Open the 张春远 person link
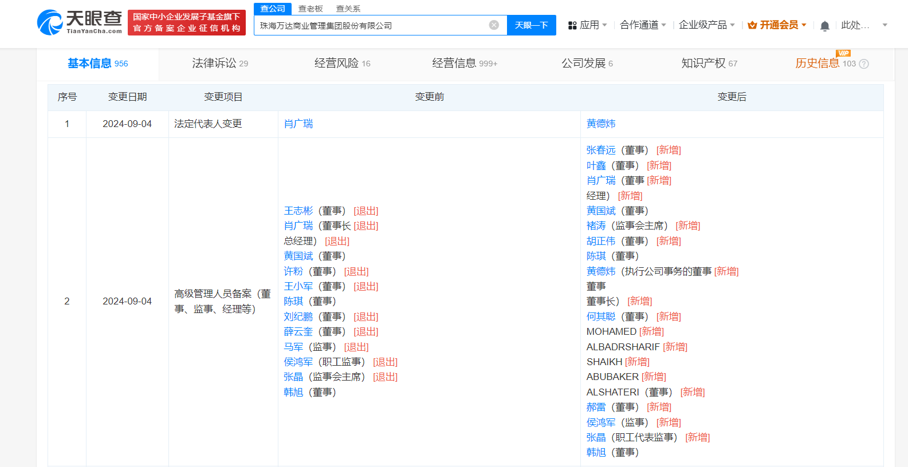The image size is (908, 467). pyautogui.click(x=600, y=150)
